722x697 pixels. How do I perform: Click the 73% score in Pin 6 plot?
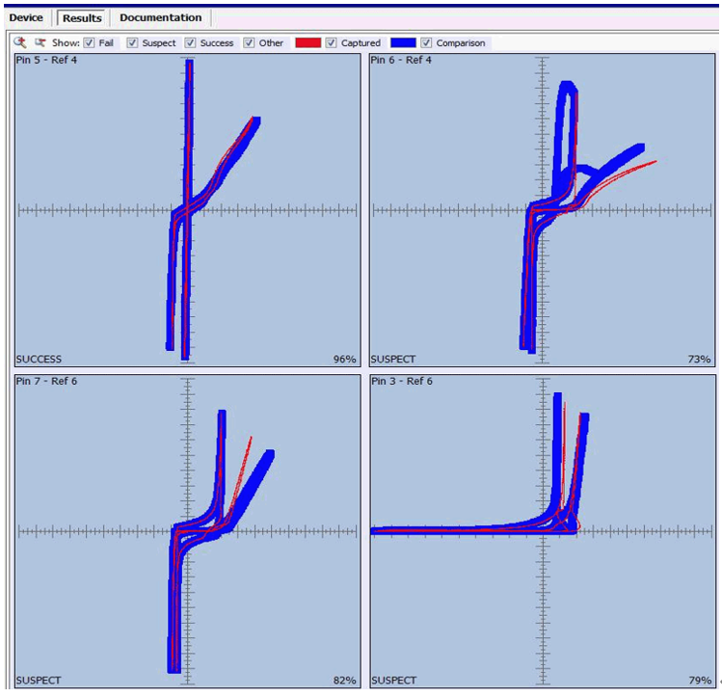tap(699, 360)
